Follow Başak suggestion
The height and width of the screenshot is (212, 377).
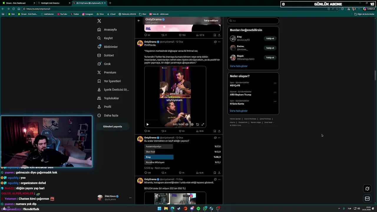coord(270,57)
